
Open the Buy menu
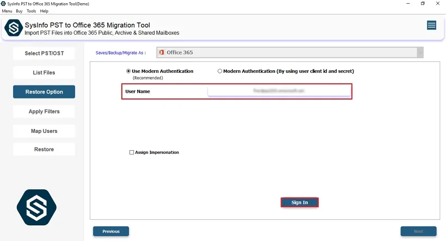19,11
